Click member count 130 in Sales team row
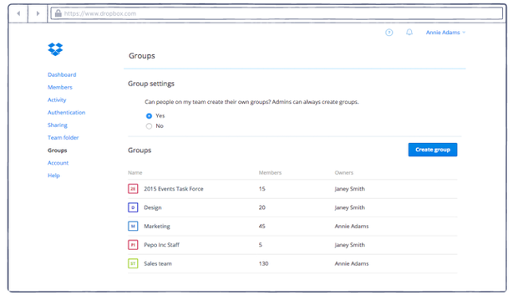 click(x=264, y=263)
